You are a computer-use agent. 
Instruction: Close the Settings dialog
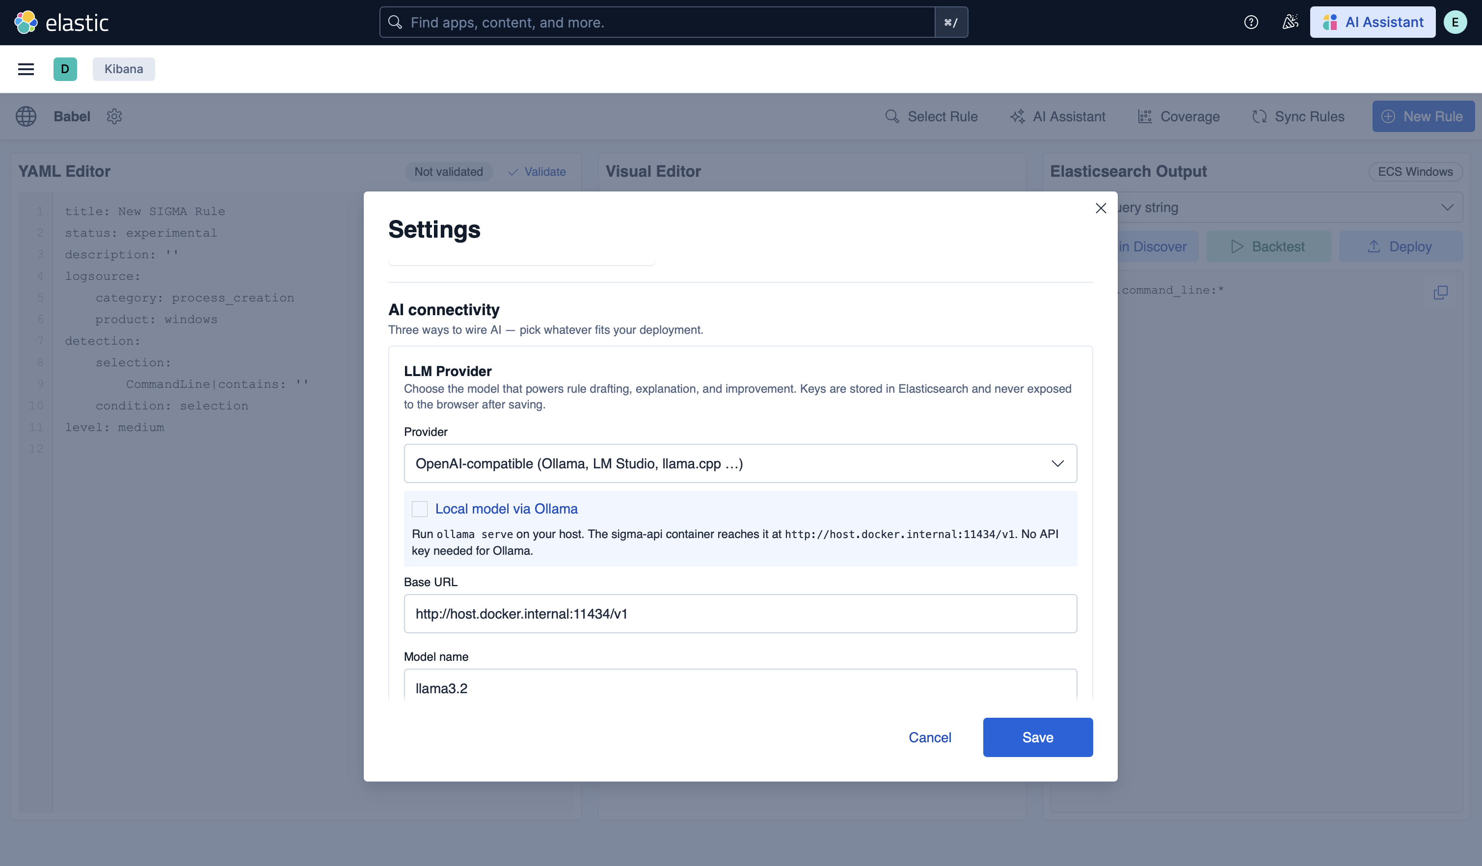[1101, 208]
